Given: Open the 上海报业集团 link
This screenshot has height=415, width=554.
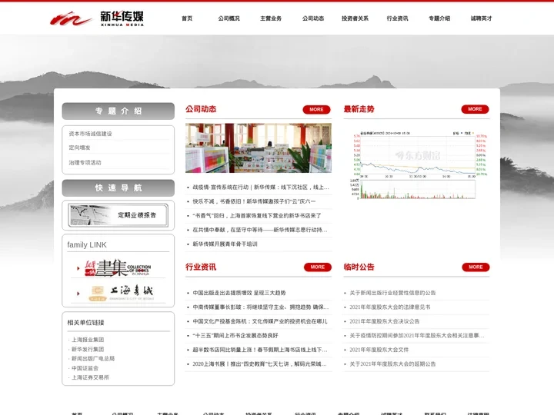Looking at the screenshot, I should point(87,340).
